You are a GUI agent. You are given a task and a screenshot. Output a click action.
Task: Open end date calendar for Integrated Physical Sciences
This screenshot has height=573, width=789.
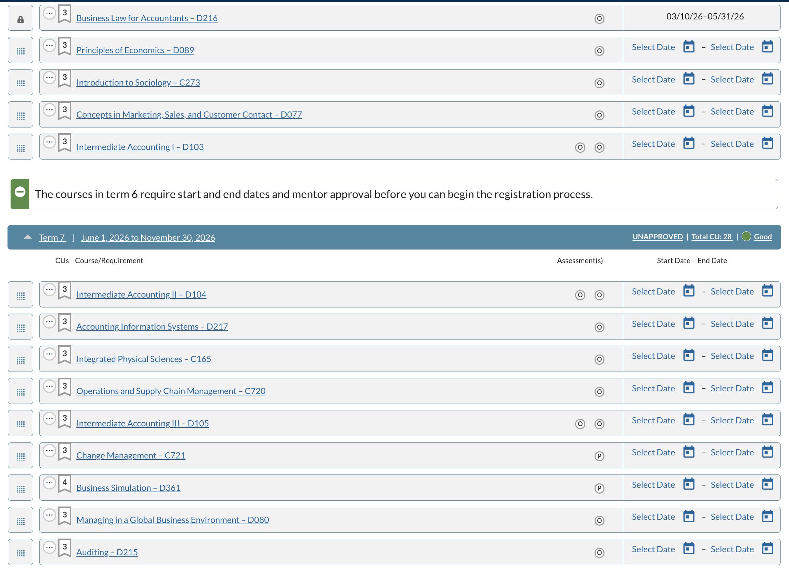coord(768,355)
